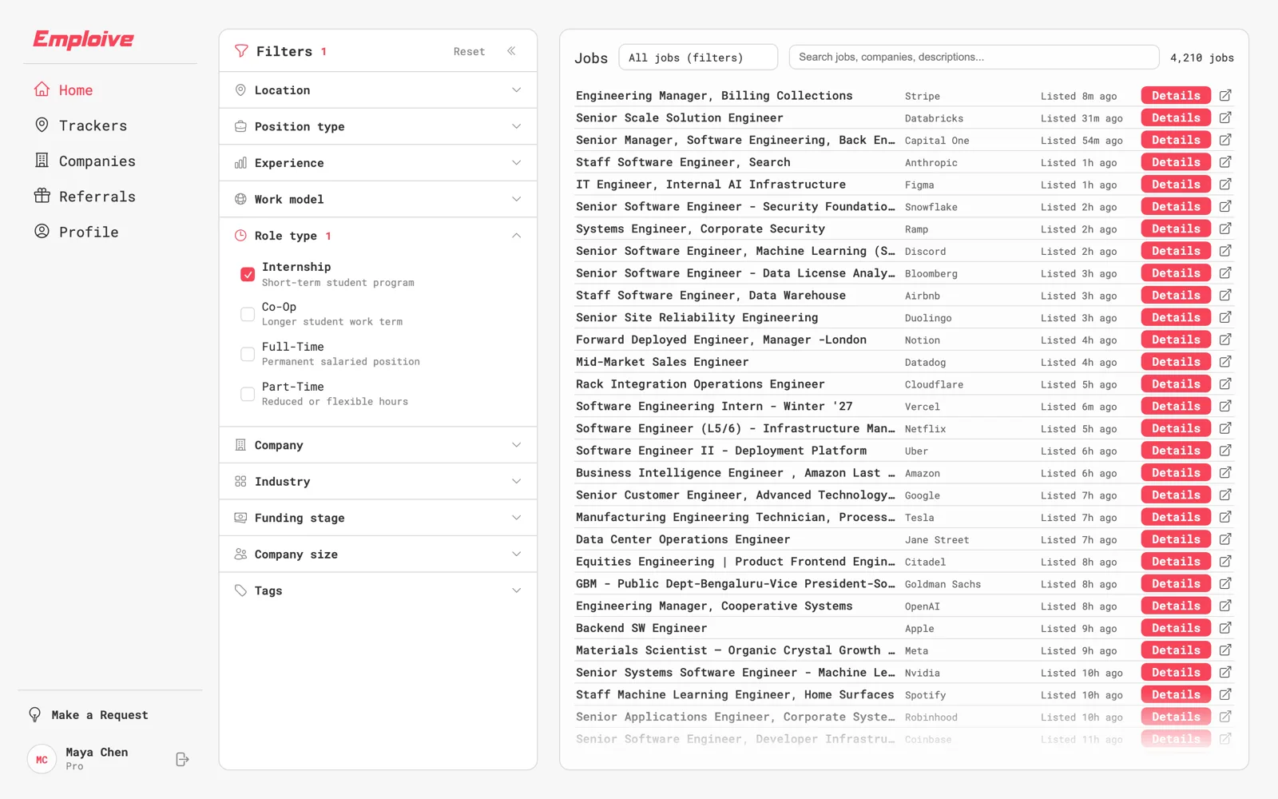Viewport: 1278px width, 799px height.
Task: Open Details for the Vercel intern job
Action: coord(1176,406)
